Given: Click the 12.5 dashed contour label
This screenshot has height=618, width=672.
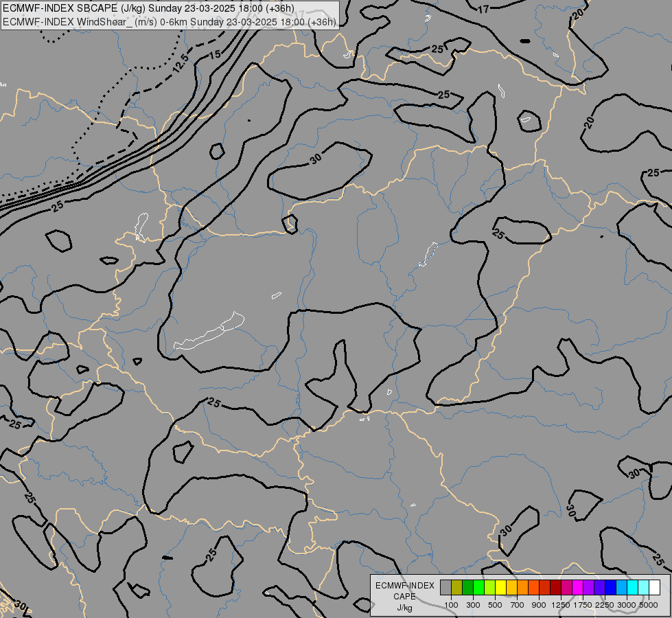Looking at the screenshot, I should [181, 63].
